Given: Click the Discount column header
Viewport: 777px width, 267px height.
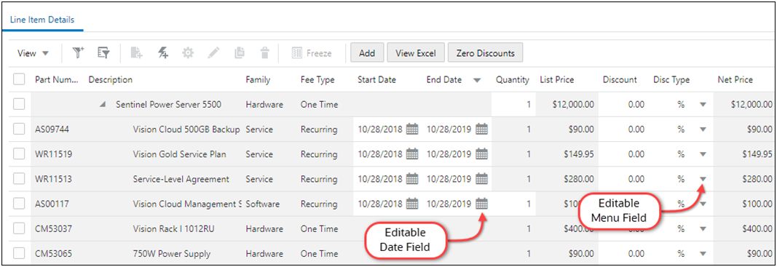Looking at the screenshot, I should tap(620, 80).
